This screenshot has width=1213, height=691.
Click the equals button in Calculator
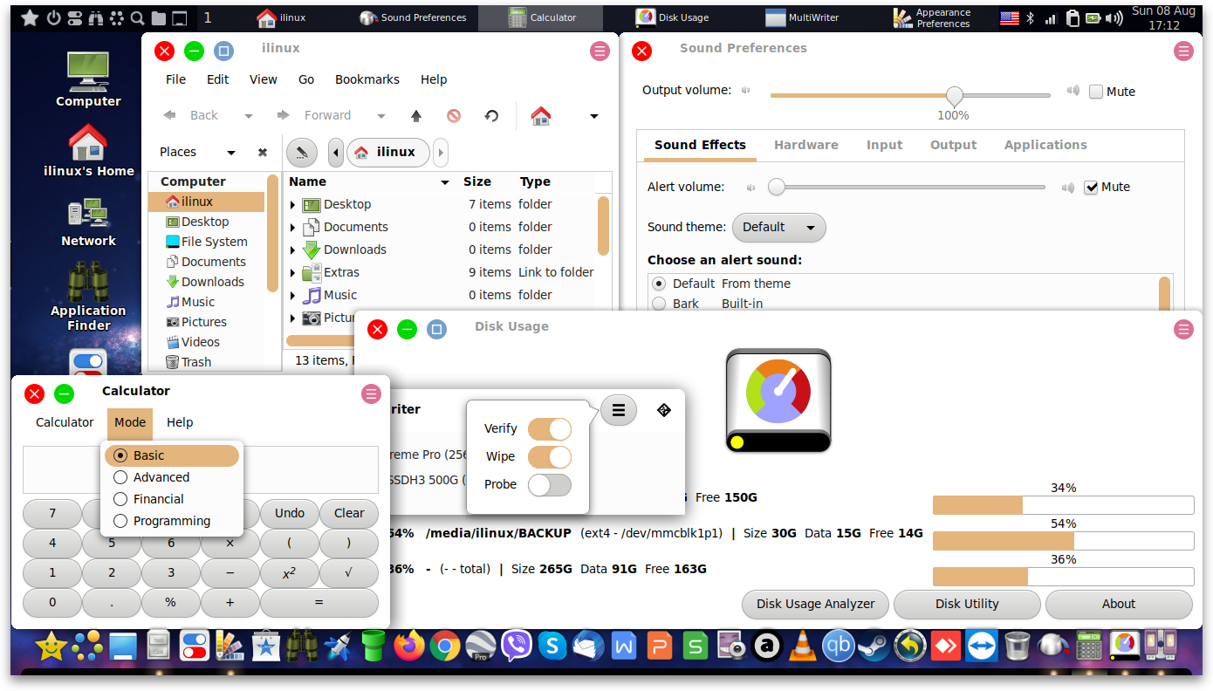(x=319, y=602)
